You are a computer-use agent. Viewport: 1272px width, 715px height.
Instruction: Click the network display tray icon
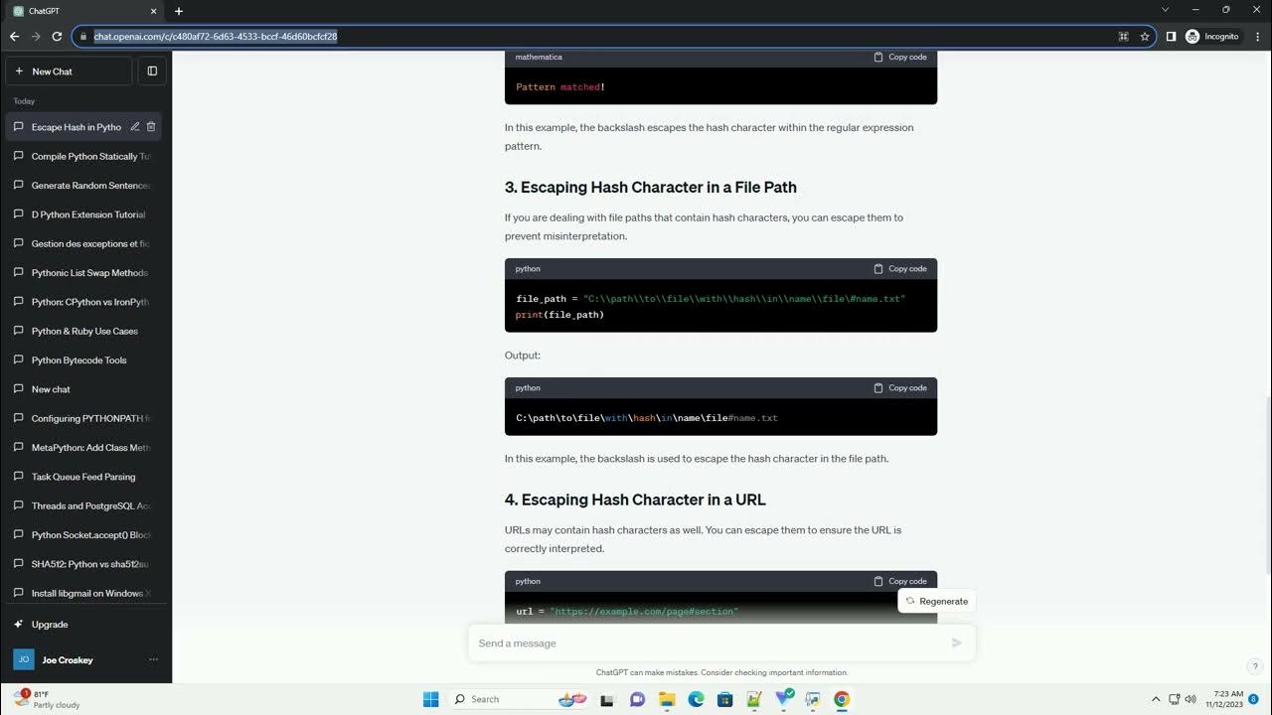1174,699
